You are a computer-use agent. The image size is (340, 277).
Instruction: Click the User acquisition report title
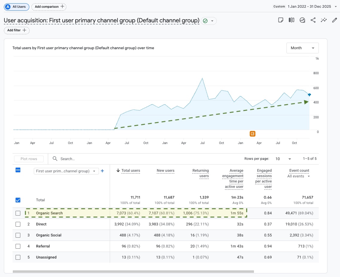[101, 21]
